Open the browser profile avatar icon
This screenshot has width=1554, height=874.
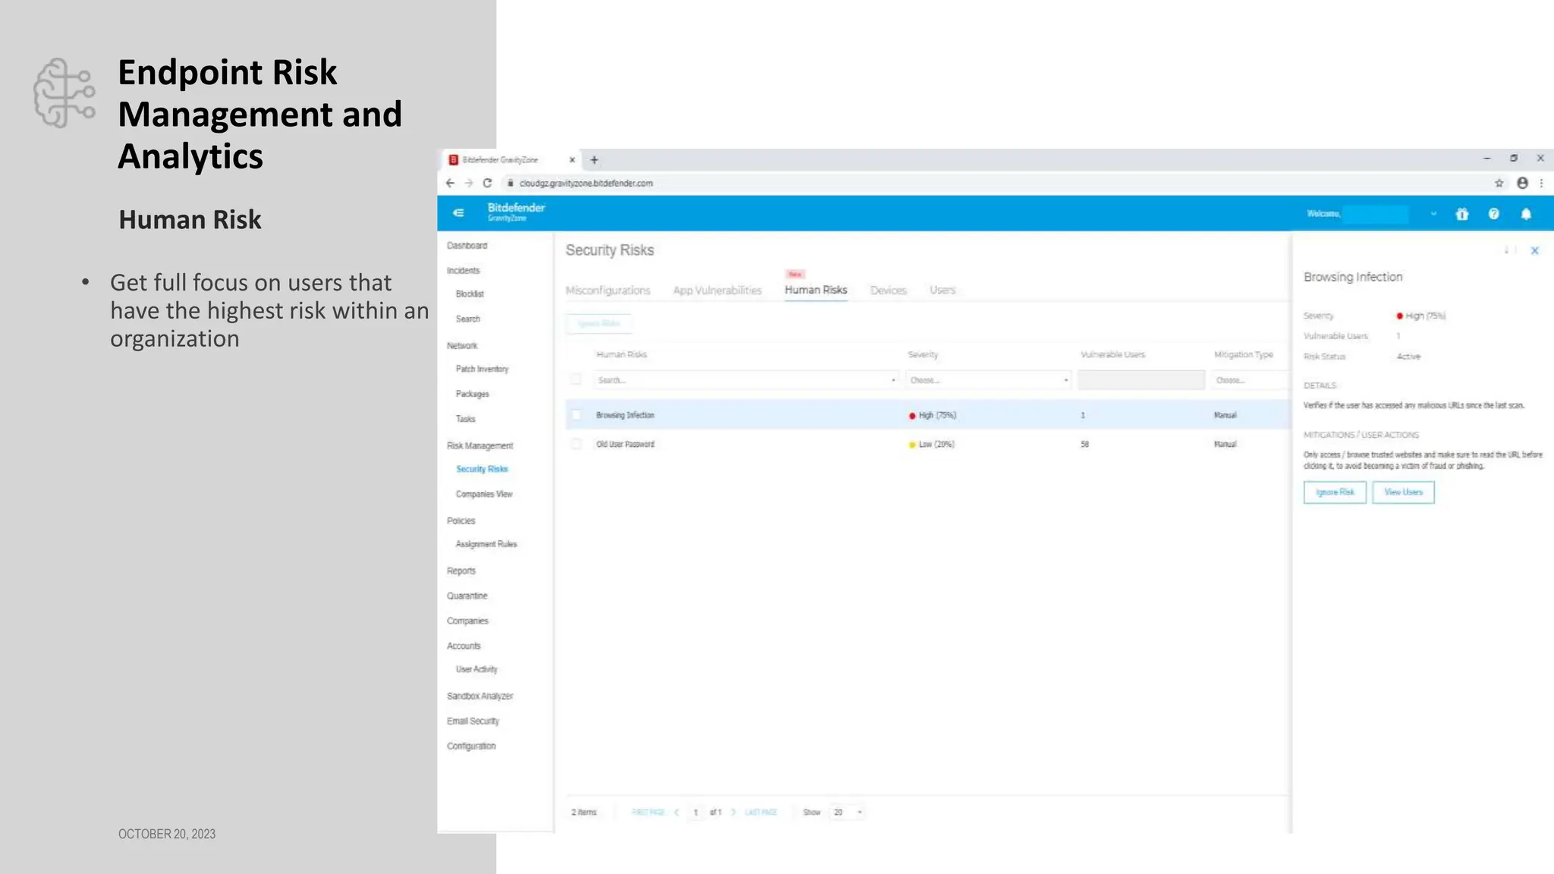coord(1522,183)
